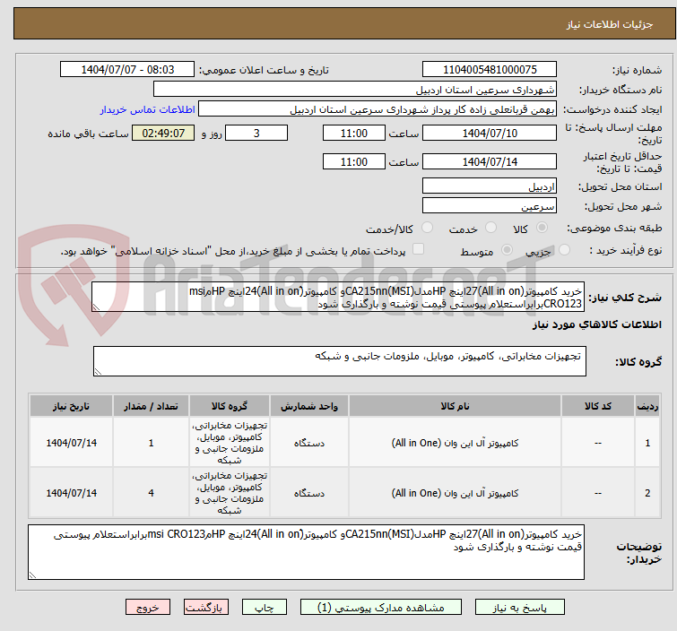Click the 'خروج' exit button
This screenshot has height=631, width=677.
[148, 607]
